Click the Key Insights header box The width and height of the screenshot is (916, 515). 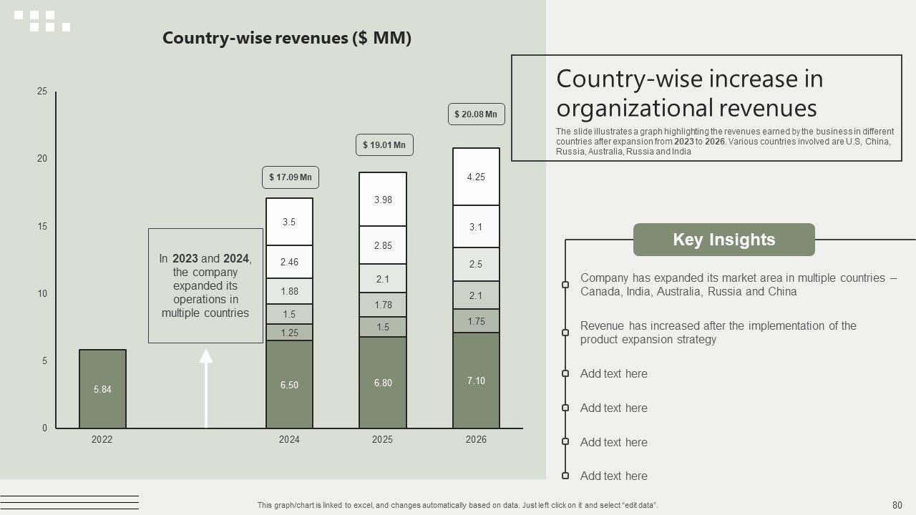pos(723,240)
